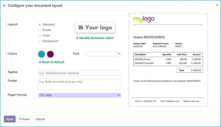Open the purple secondary color swatch
Viewport: 221px width, 127px height.
[x=50, y=54]
